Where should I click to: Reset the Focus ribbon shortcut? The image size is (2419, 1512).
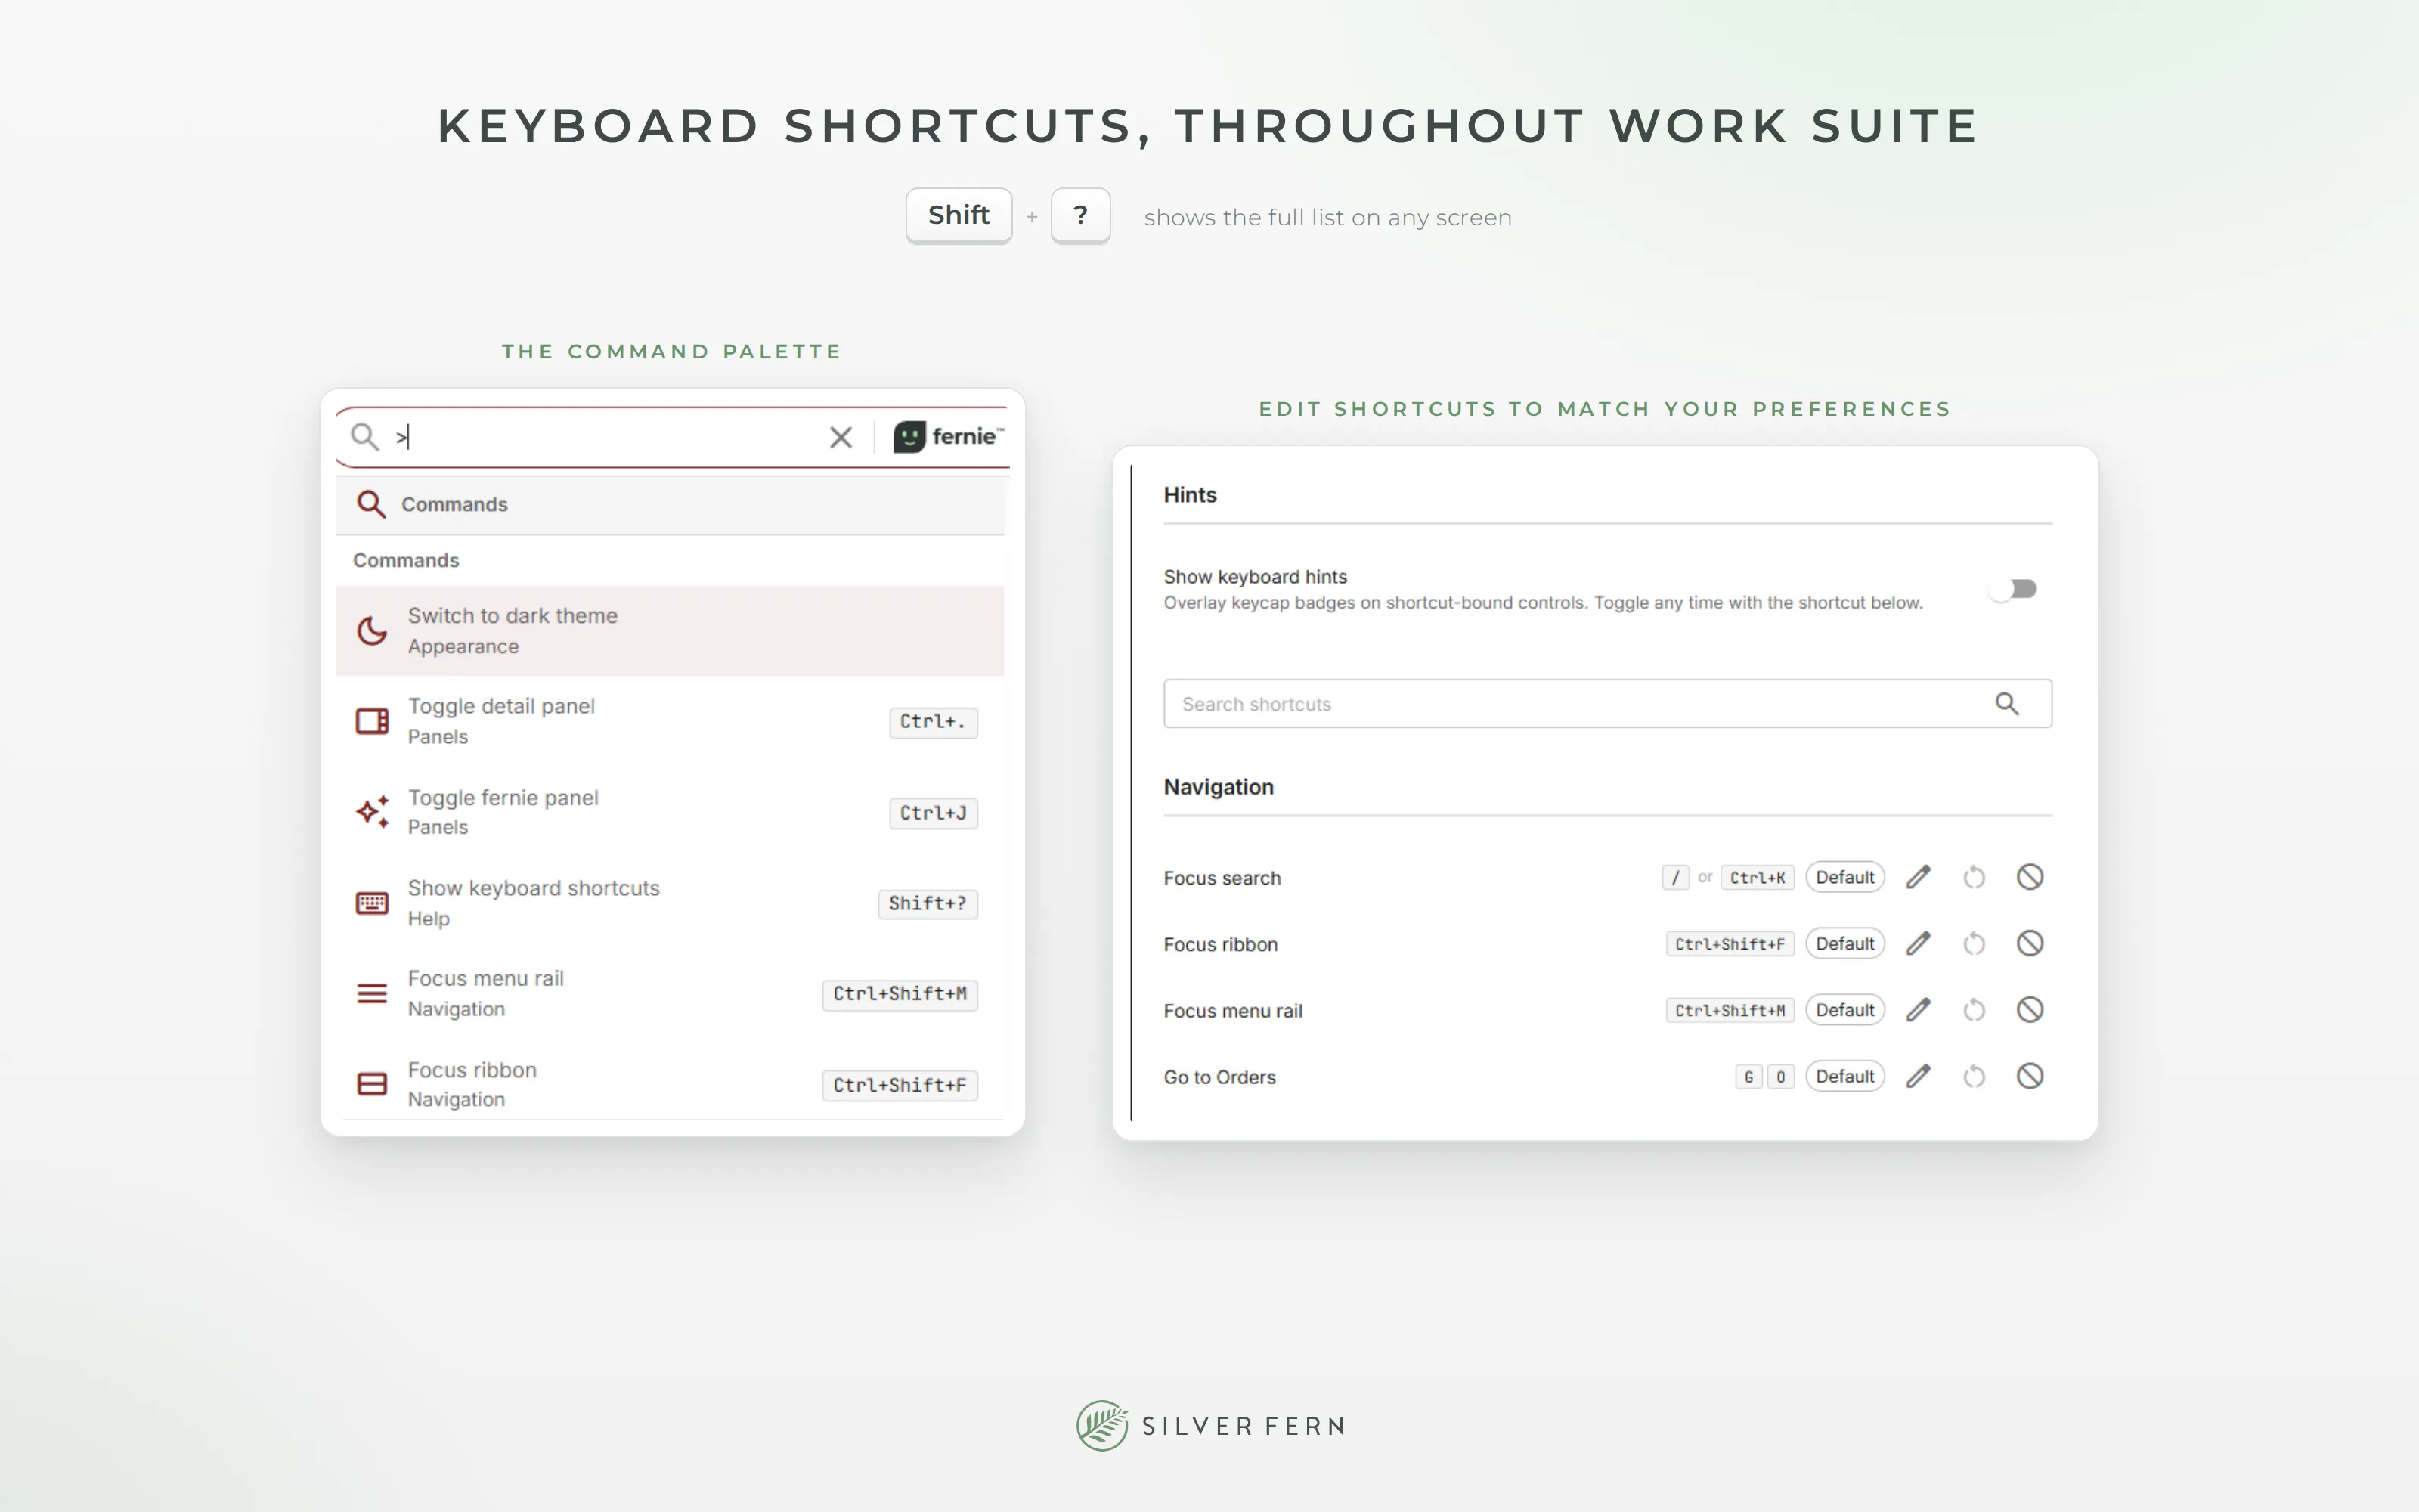tap(1973, 944)
